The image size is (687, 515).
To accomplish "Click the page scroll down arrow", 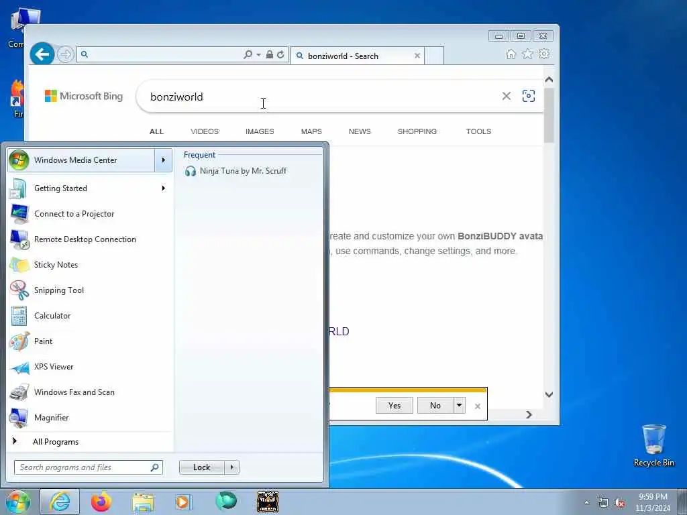I will pos(549,394).
